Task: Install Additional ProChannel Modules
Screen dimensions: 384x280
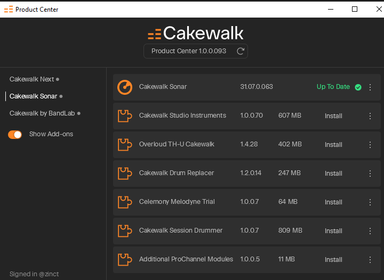Action: pos(333,259)
